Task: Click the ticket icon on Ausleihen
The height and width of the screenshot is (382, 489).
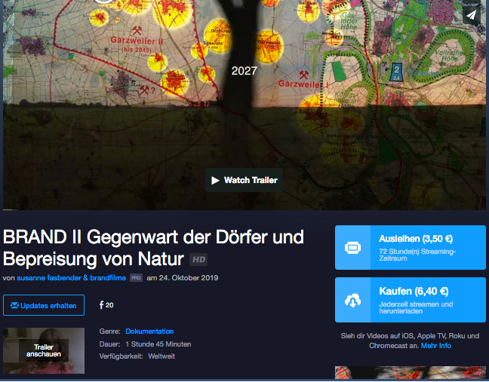Action: [352, 247]
